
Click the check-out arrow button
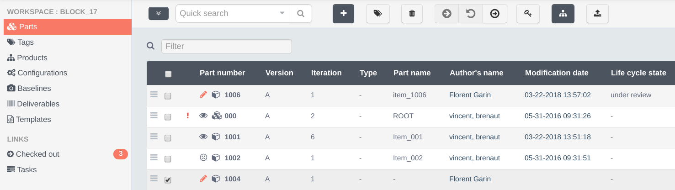click(446, 14)
